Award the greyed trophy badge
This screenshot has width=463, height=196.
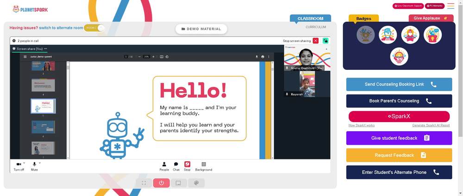[366, 35]
